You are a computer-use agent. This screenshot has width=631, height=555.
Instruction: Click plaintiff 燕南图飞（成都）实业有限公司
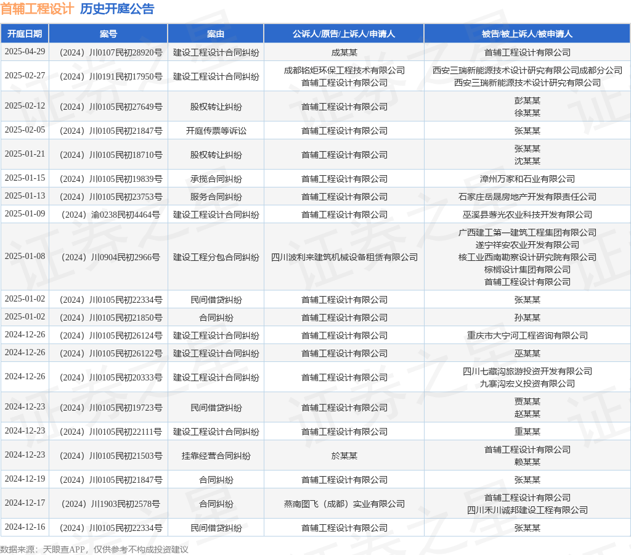pyautogui.click(x=344, y=504)
